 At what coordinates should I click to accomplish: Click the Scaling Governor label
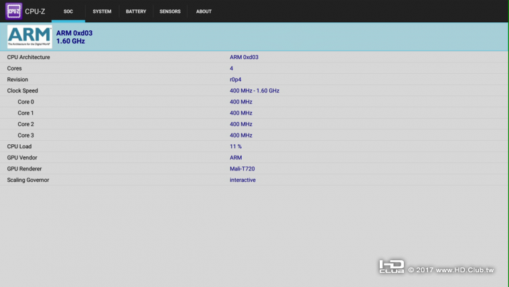[x=28, y=180]
